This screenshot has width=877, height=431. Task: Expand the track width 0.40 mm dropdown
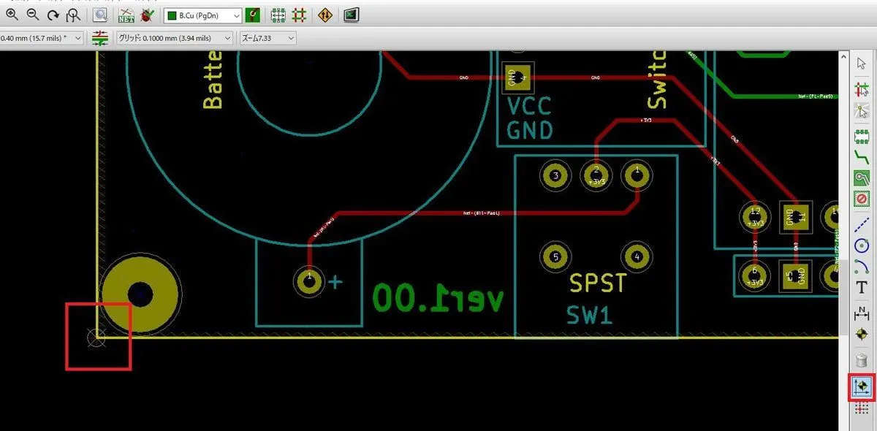(41, 38)
